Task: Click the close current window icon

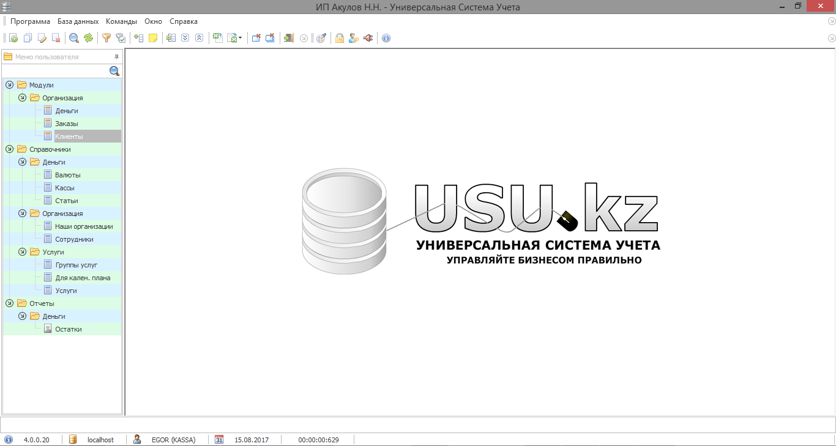Action: 256,38
